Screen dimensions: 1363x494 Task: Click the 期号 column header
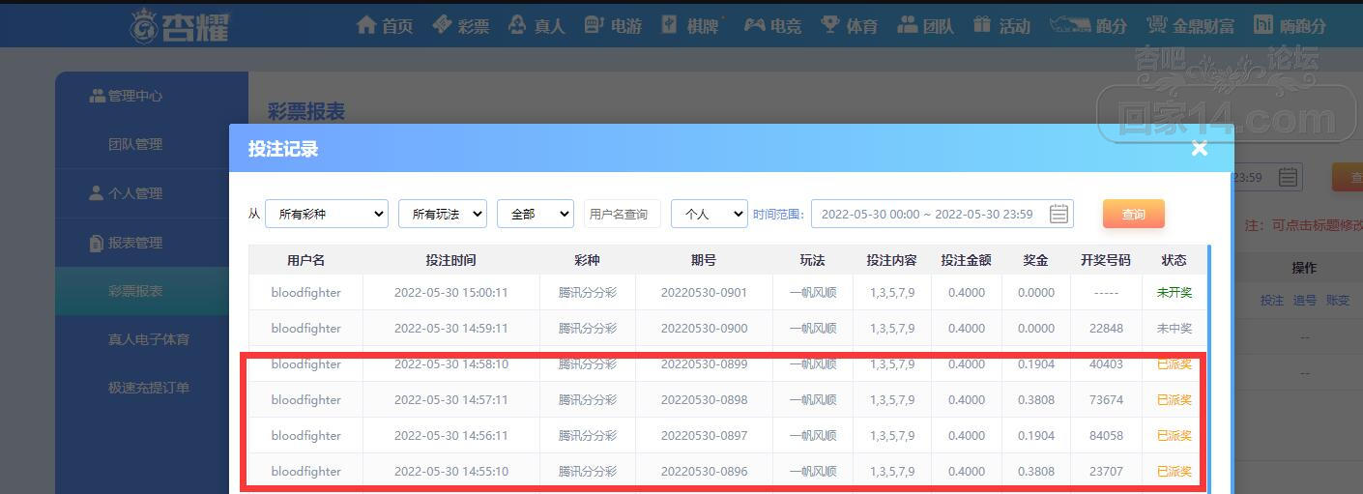(704, 260)
